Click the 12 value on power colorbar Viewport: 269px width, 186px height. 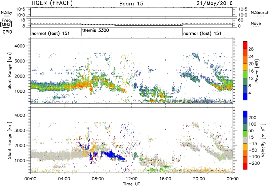[251, 79]
